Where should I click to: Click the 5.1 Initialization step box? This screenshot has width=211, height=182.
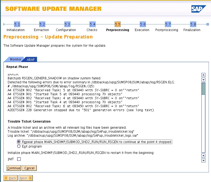17,24
